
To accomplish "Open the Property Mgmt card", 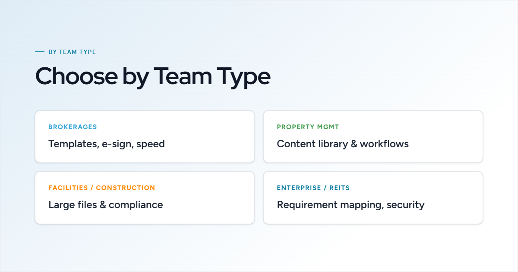I will [373, 136].
